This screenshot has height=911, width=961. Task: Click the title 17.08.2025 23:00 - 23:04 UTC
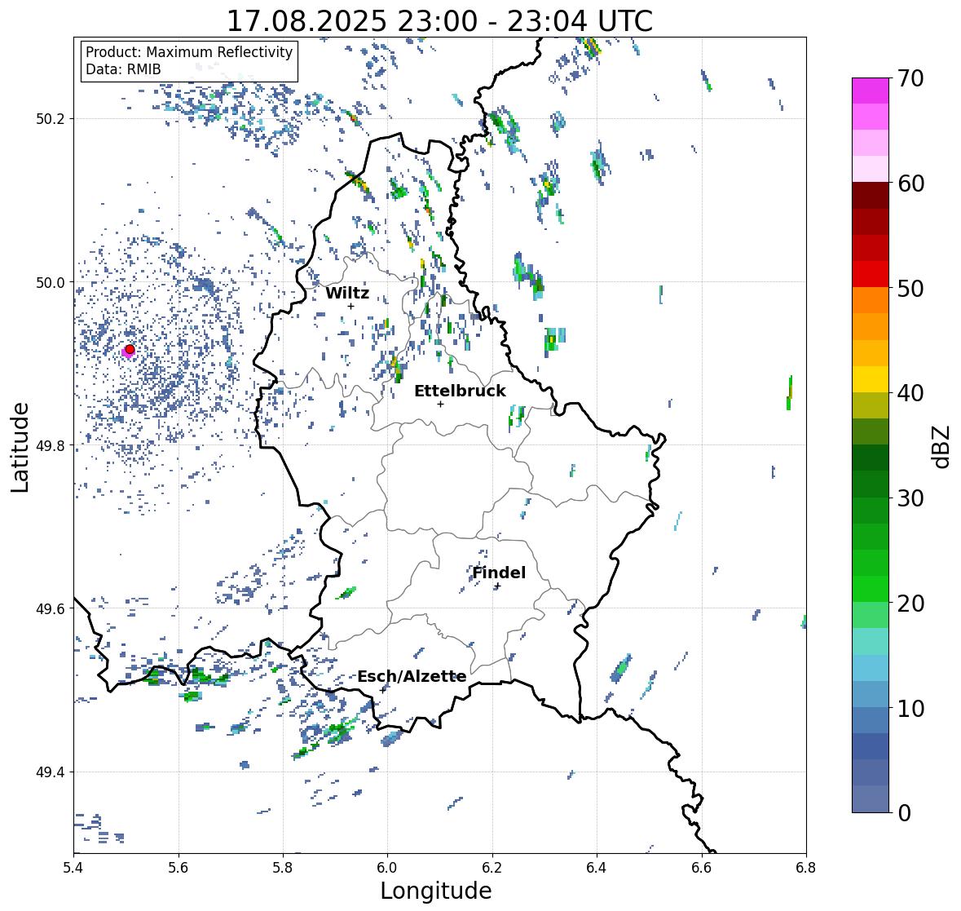coord(439,21)
